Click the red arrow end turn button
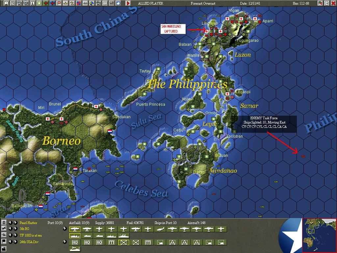Screen dimensions: 337x253 128,3
